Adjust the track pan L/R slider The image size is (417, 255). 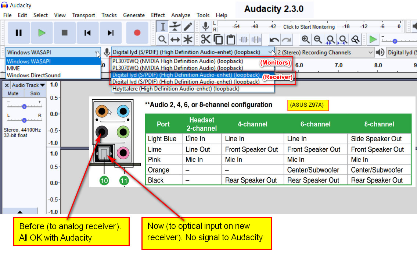pyautogui.click(x=24, y=120)
